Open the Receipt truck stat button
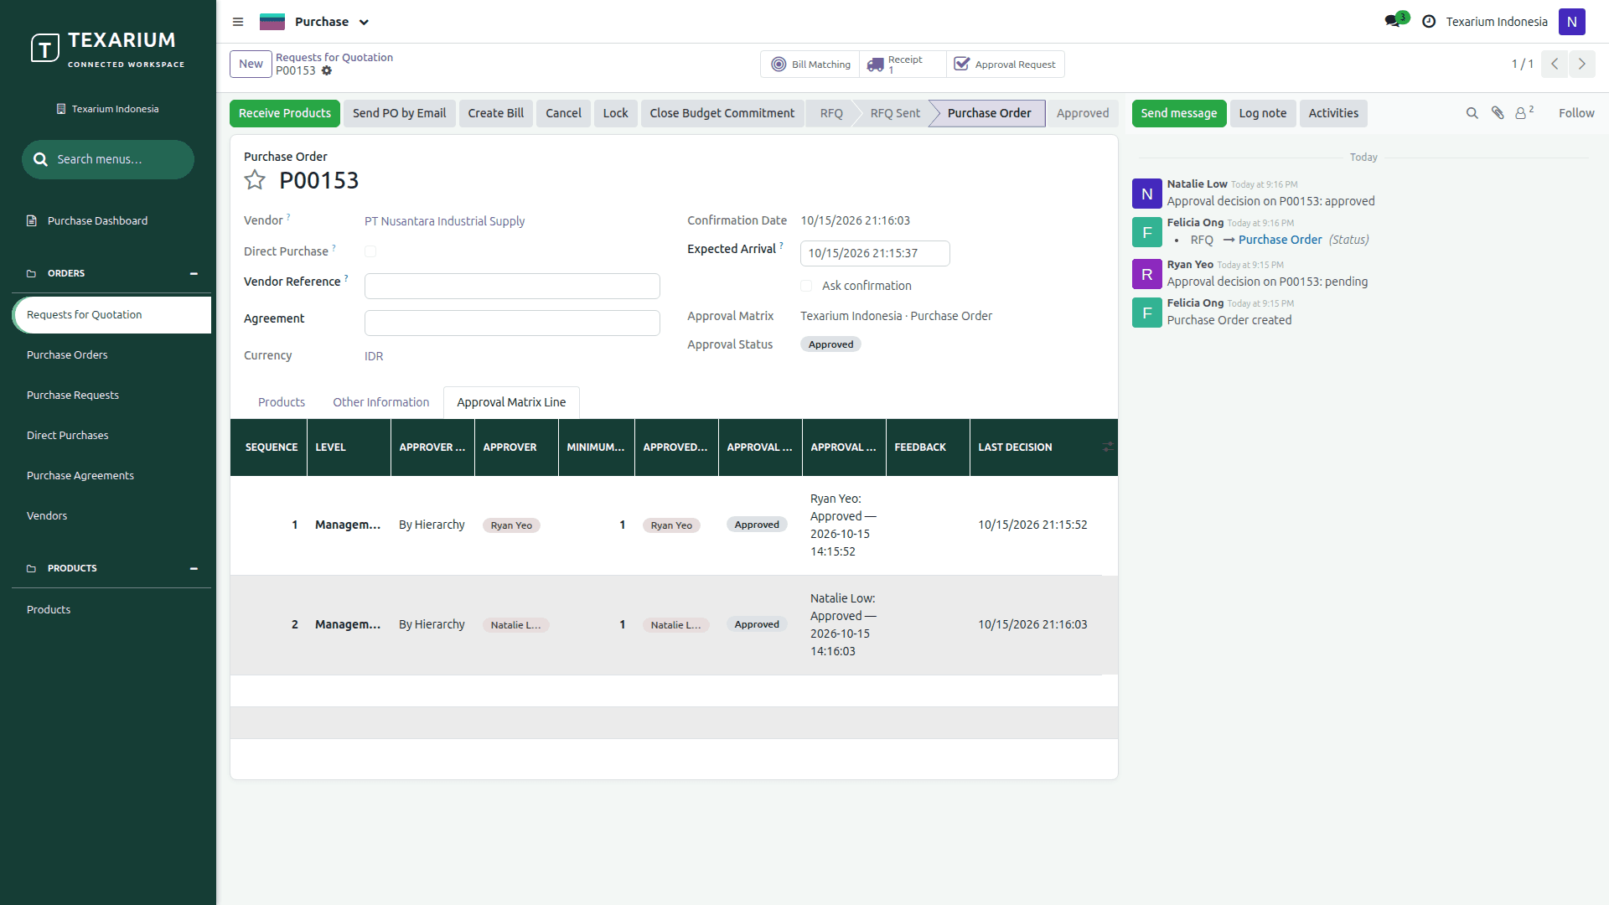 (903, 65)
